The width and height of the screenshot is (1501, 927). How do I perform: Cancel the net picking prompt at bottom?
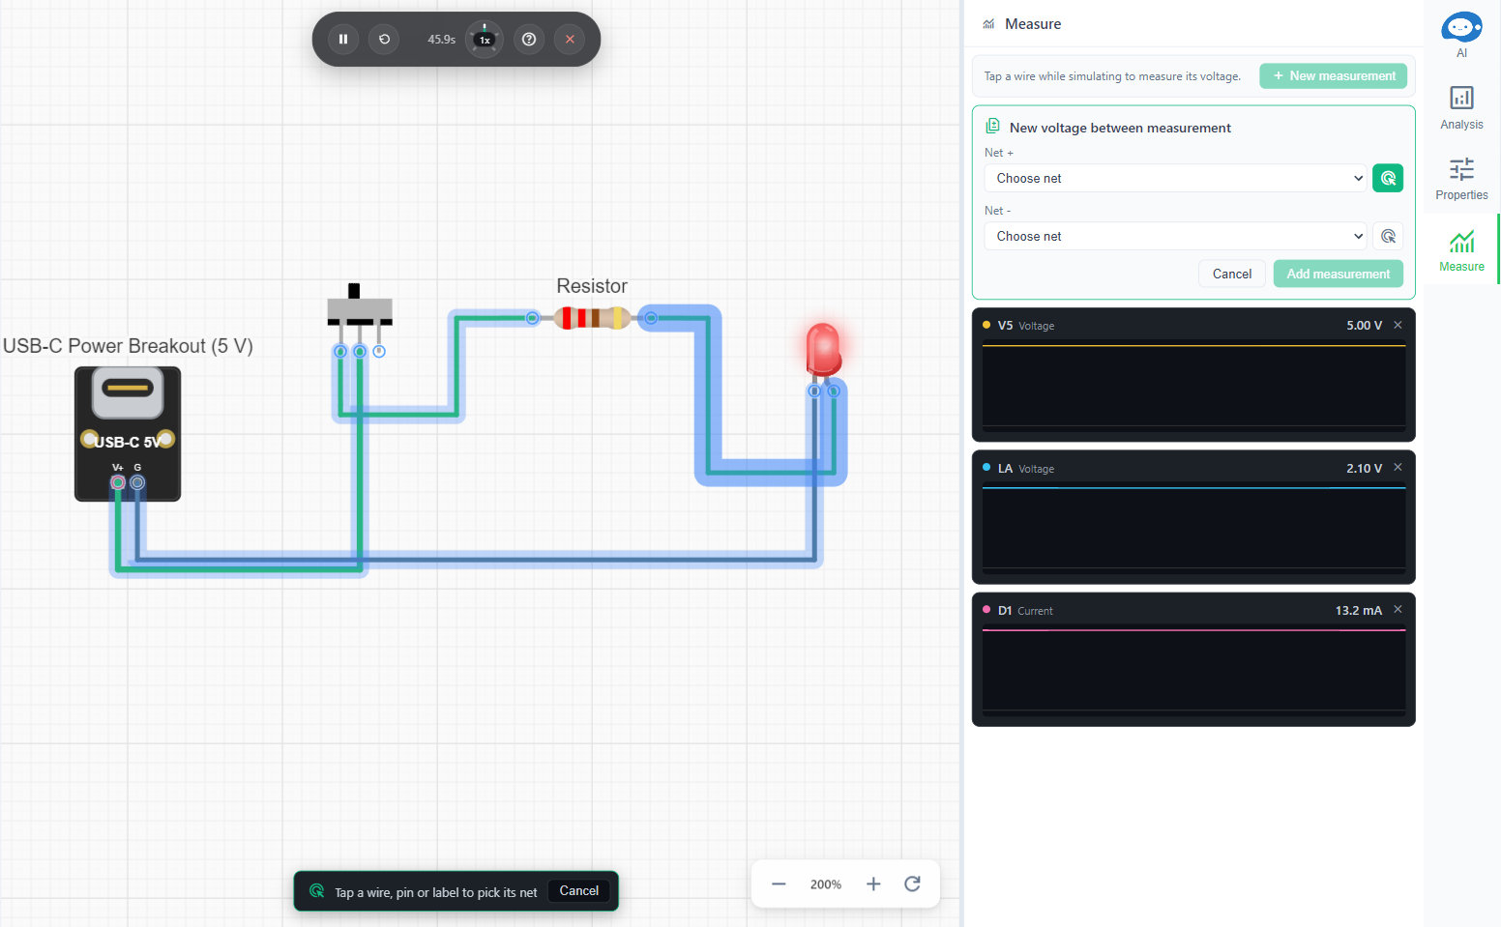tap(579, 891)
